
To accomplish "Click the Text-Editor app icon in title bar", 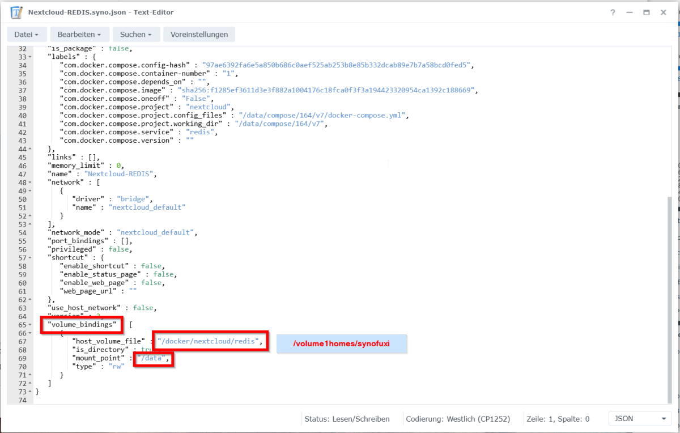I will 17,12.
